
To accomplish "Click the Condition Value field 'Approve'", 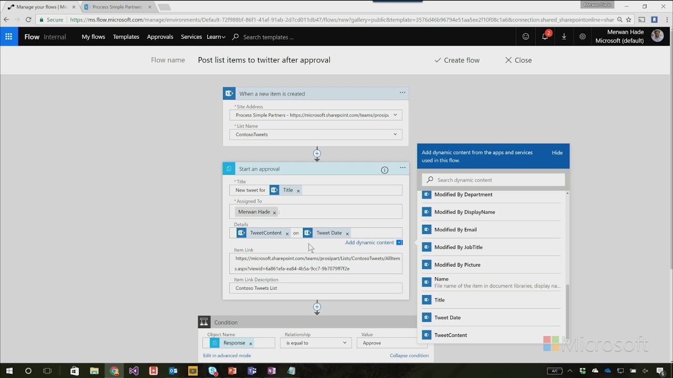I will point(392,343).
